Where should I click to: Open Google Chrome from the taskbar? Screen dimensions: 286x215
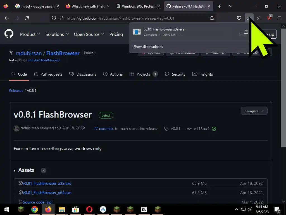coord(34,209)
